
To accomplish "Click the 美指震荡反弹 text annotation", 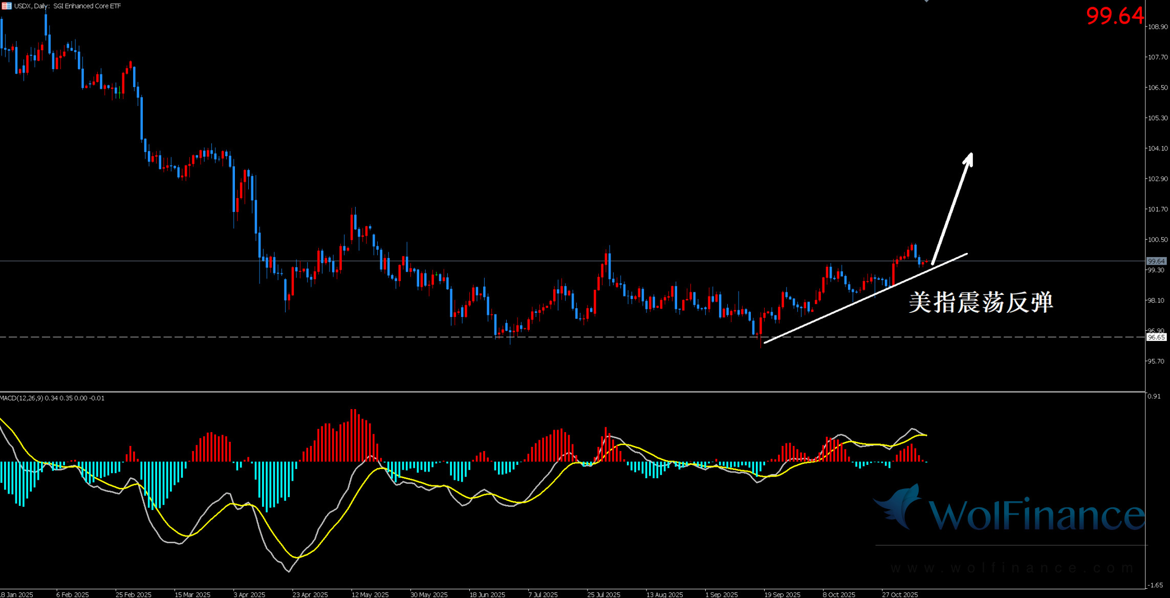I will click(x=980, y=302).
